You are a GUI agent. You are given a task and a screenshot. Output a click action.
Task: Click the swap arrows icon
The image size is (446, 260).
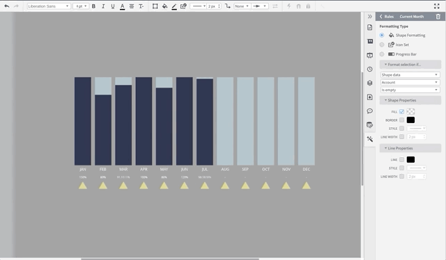[x=275, y=6]
